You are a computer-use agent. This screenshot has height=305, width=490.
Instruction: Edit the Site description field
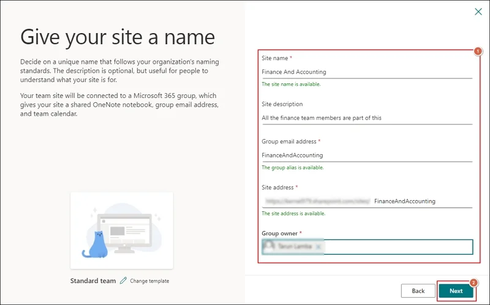pos(367,118)
